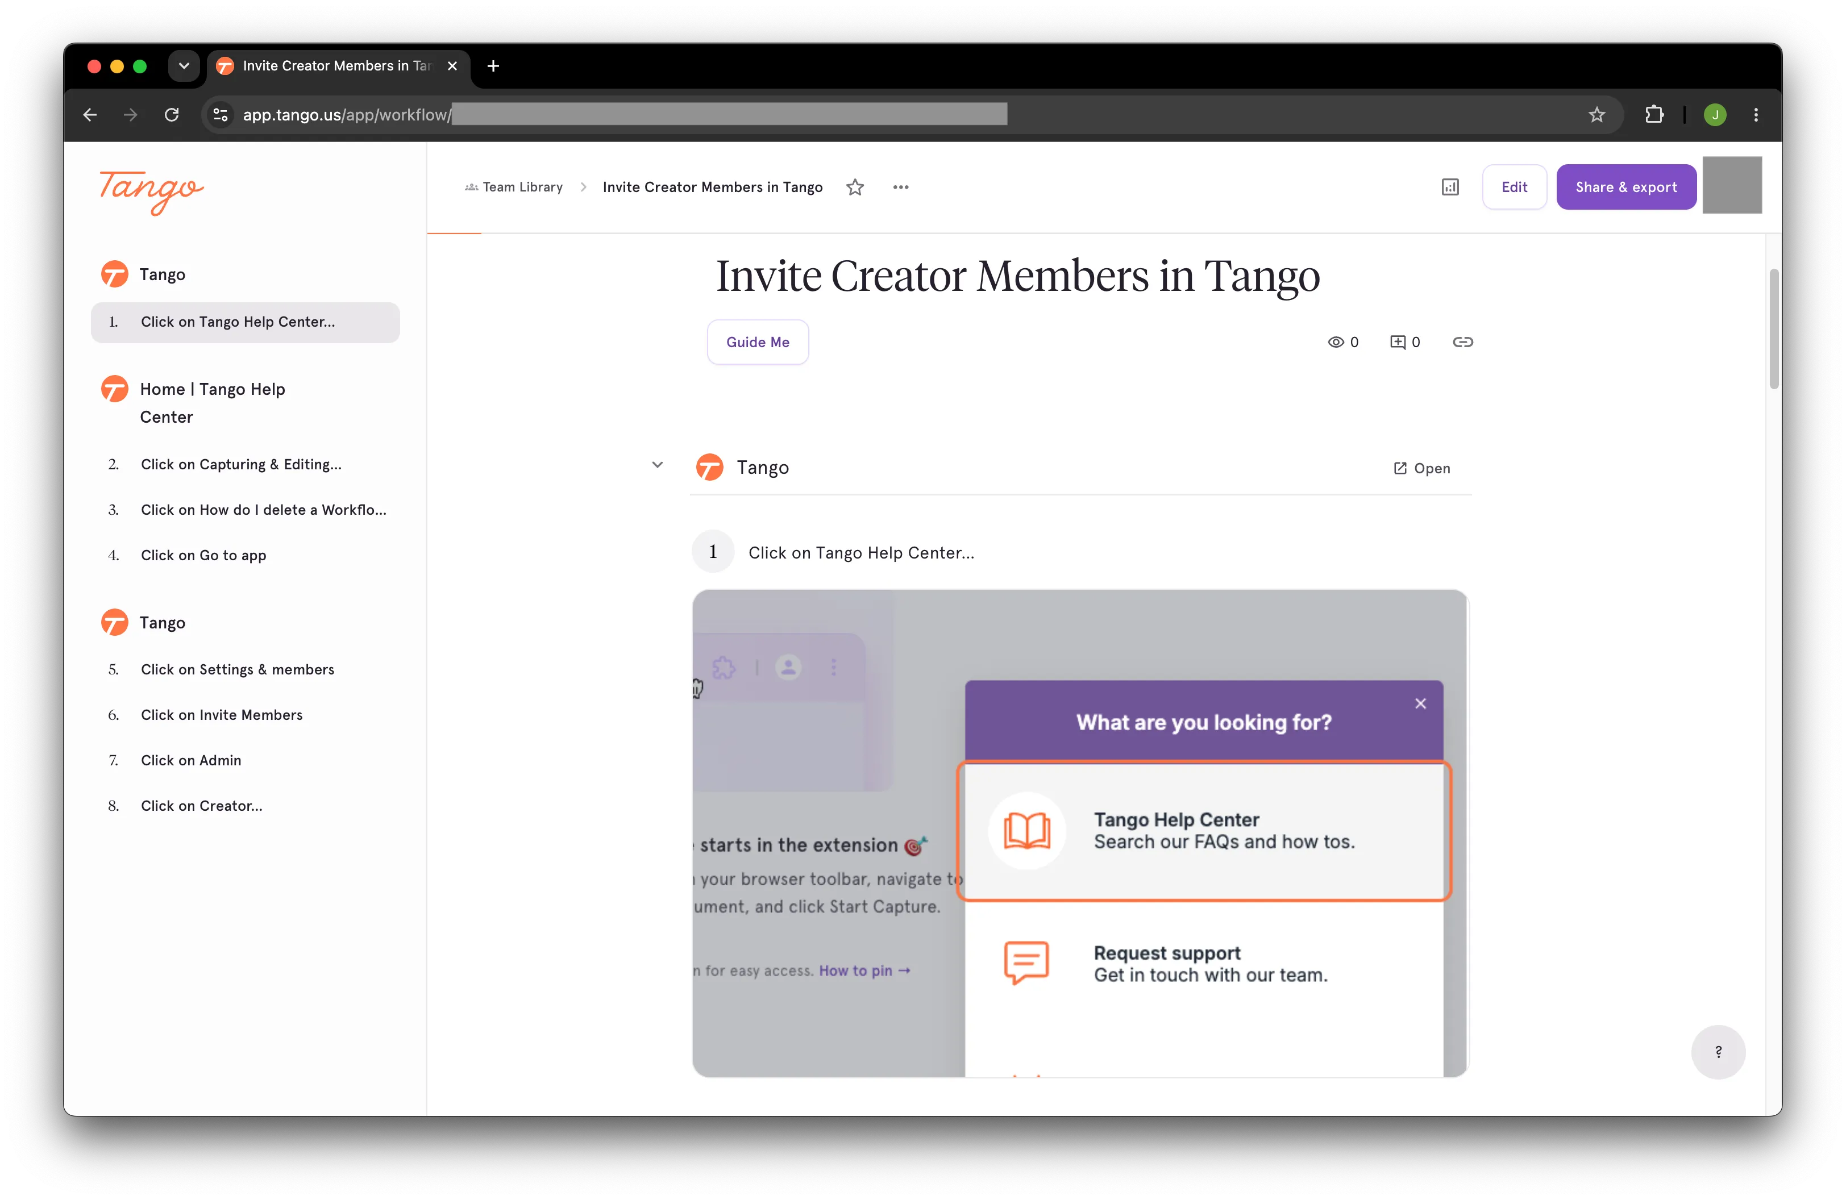
Task: Select step 3 How do I delete a Workflow
Action: click(245, 509)
